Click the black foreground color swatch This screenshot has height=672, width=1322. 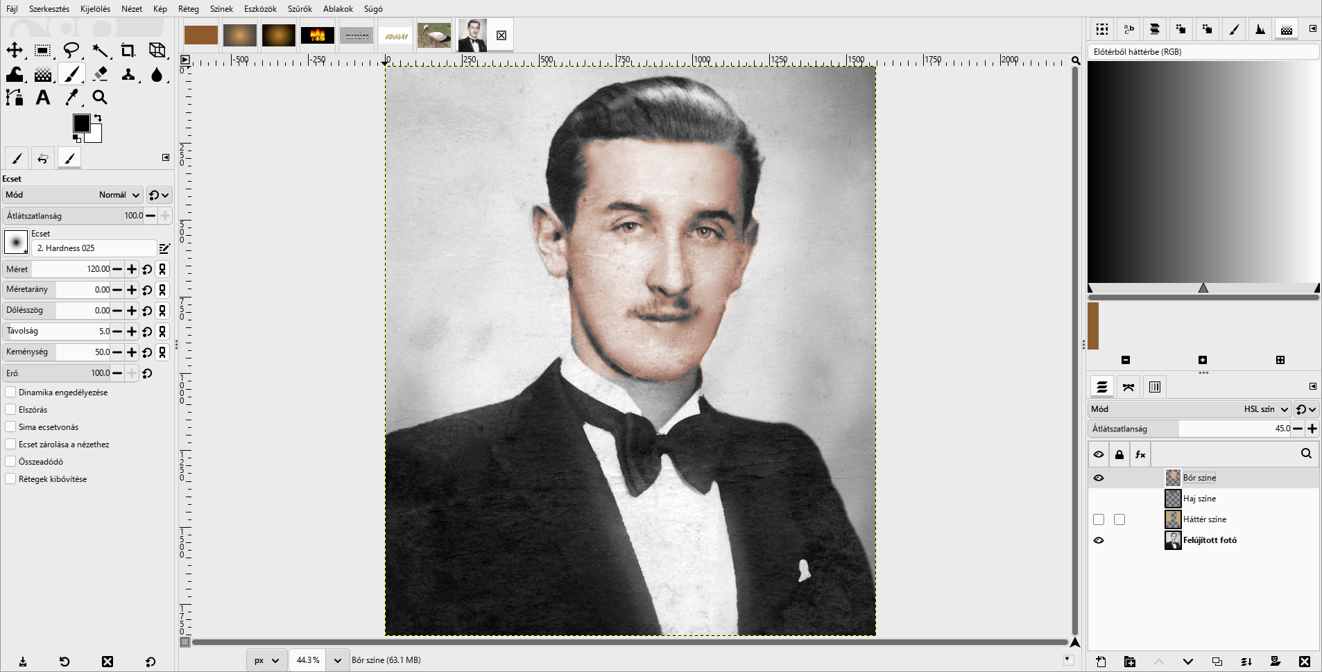[82, 123]
